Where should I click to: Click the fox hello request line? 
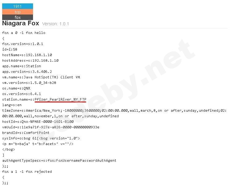pyautogui.click(x=24, y=33)
